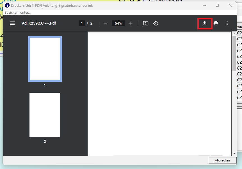Close the Druckansicht window

tap(230, 5)
